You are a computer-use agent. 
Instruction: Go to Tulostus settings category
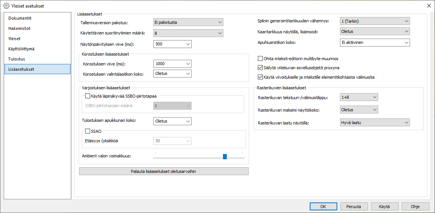pos(17,59)
